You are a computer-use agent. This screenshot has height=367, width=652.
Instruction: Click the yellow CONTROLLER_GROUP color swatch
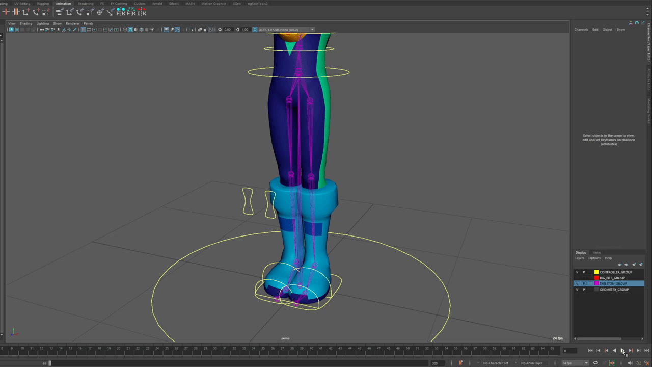[x=596, y=272]
